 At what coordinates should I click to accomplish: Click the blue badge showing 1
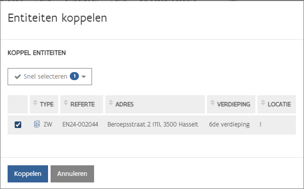(74, 76)
